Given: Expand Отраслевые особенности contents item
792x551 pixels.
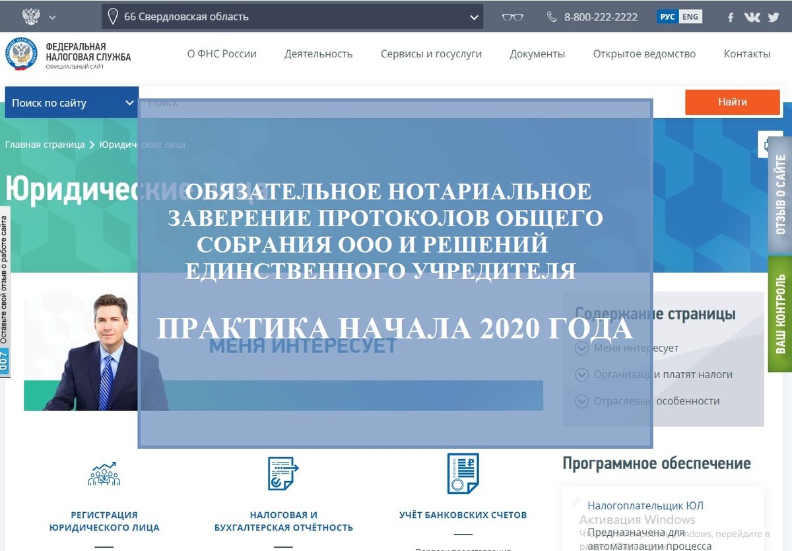Looking at the screenshot, I should pyautogui.click(x=647, y=401).
